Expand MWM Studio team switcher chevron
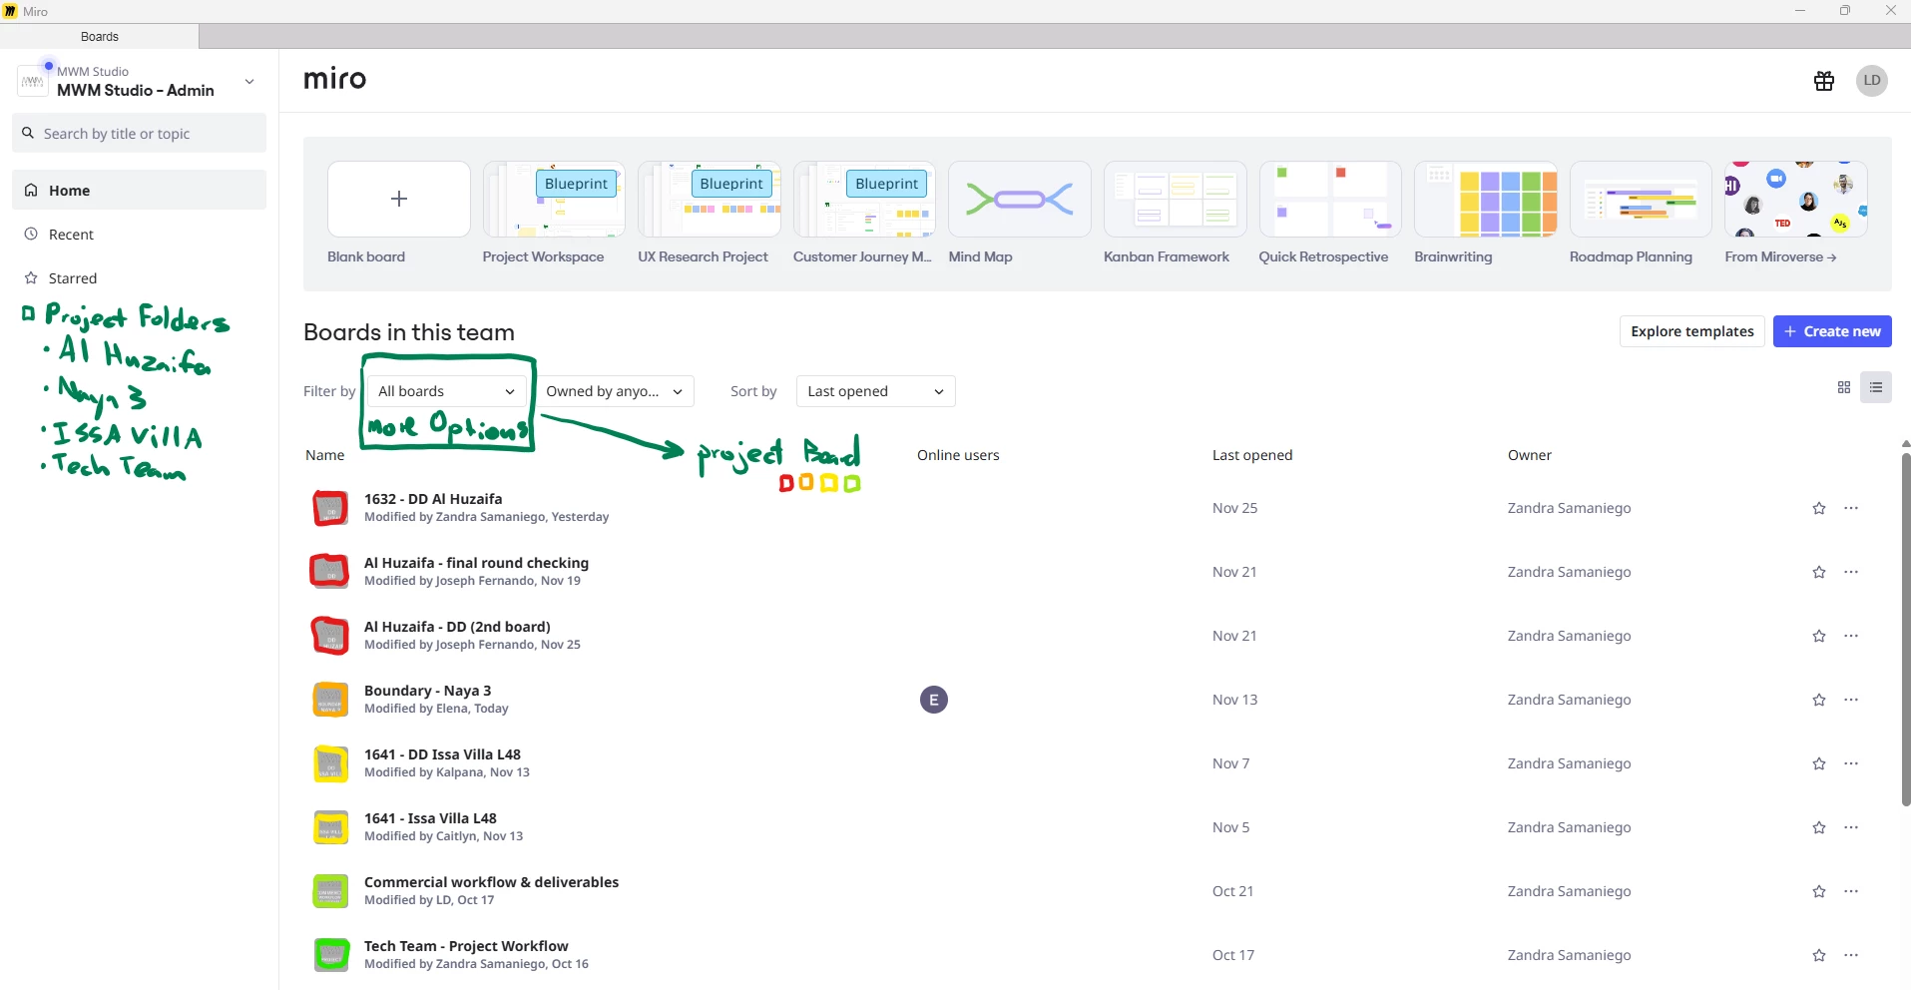The height and width of the screenshot is (990, 1911). click(249, 81)
